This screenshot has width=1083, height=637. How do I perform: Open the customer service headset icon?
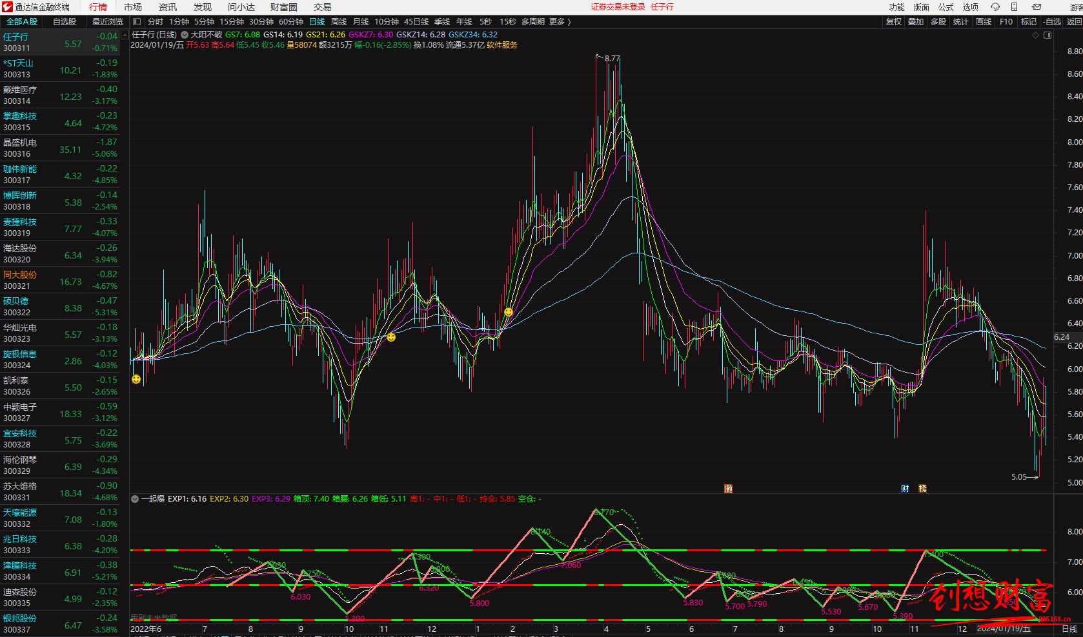[x=995, y=7]
